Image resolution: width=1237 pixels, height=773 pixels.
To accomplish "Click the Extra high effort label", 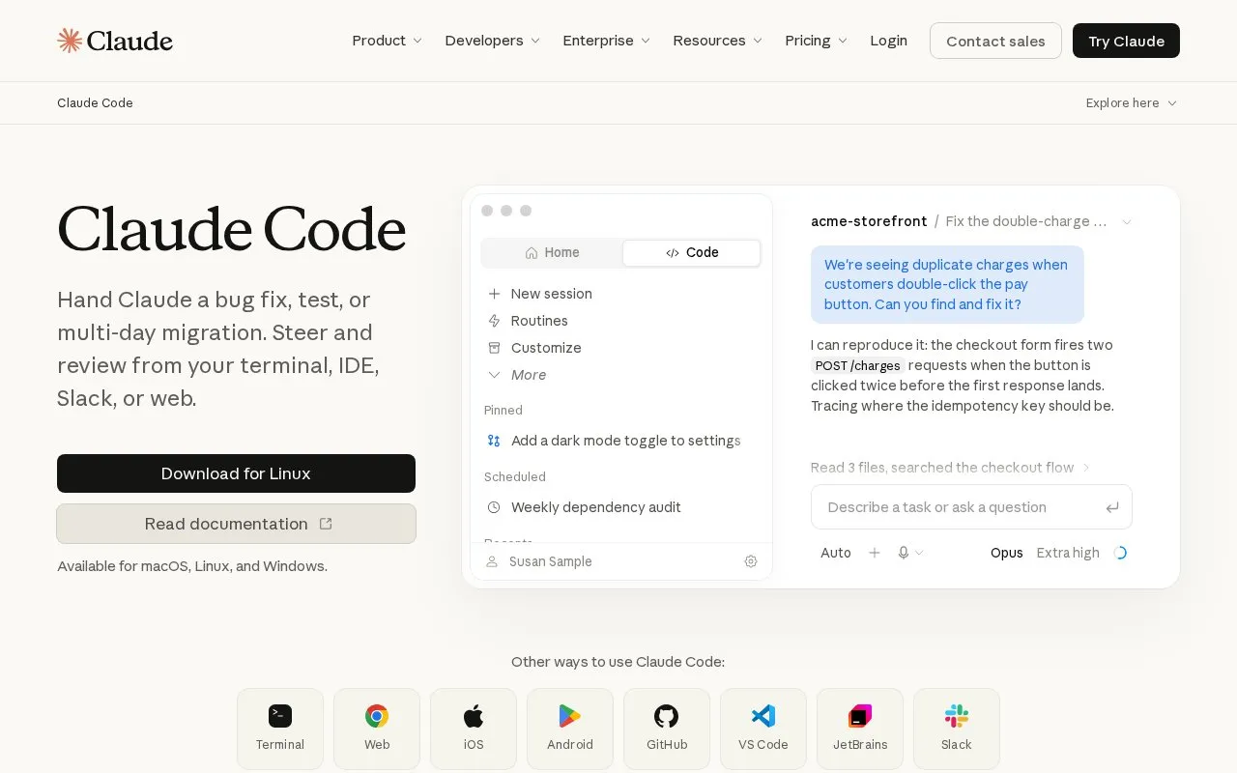I will pos(1068,553).
